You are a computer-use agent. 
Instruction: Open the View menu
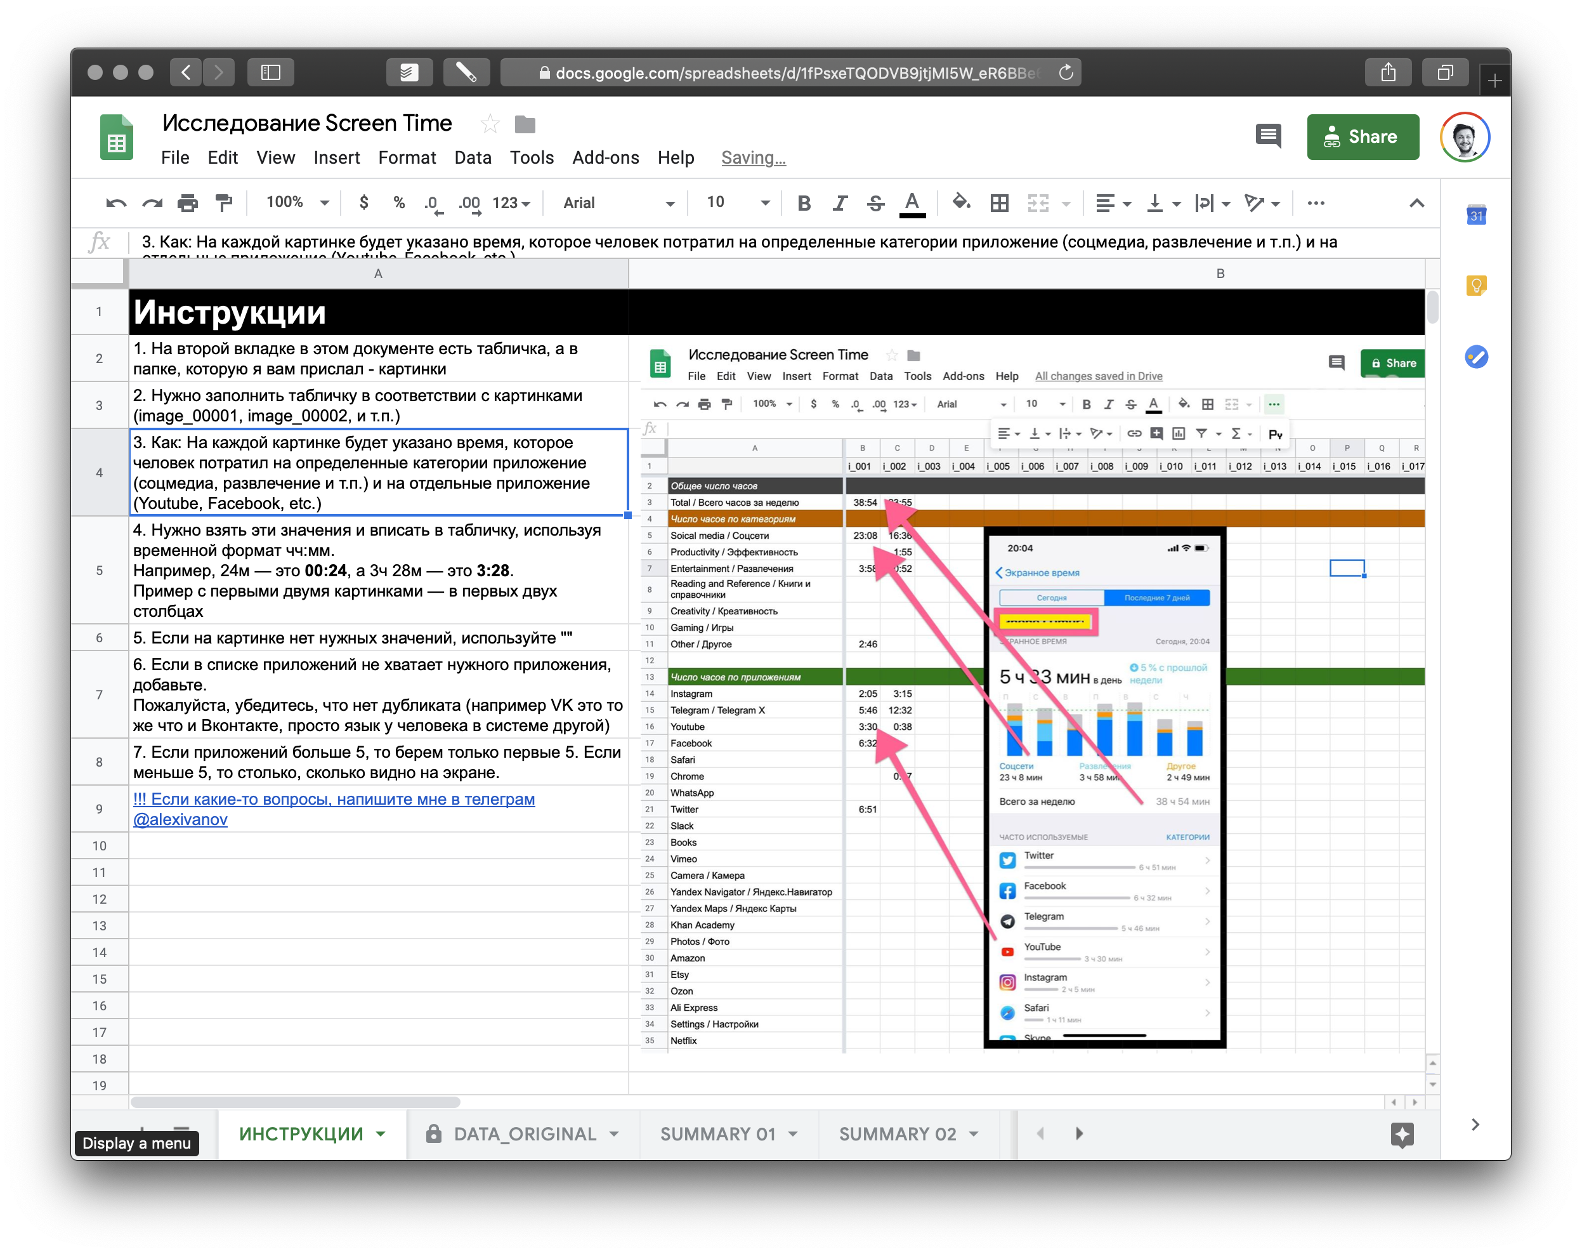click(275, 158)
